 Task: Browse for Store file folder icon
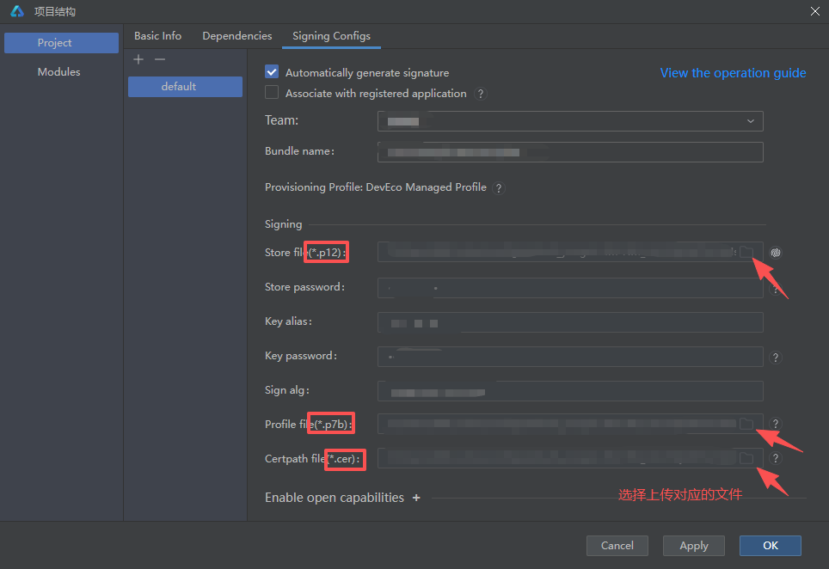746,252
